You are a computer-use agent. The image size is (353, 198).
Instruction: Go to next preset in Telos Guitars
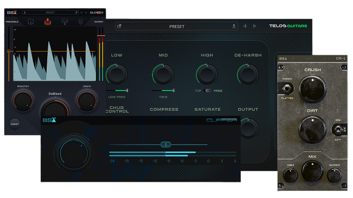click(x=254, y=26)
